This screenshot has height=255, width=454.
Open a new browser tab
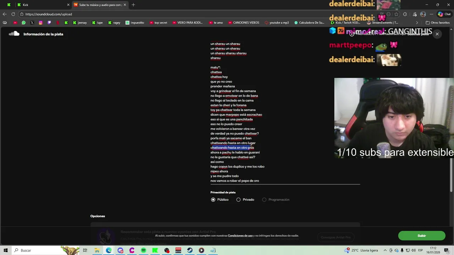coord(133,5)
